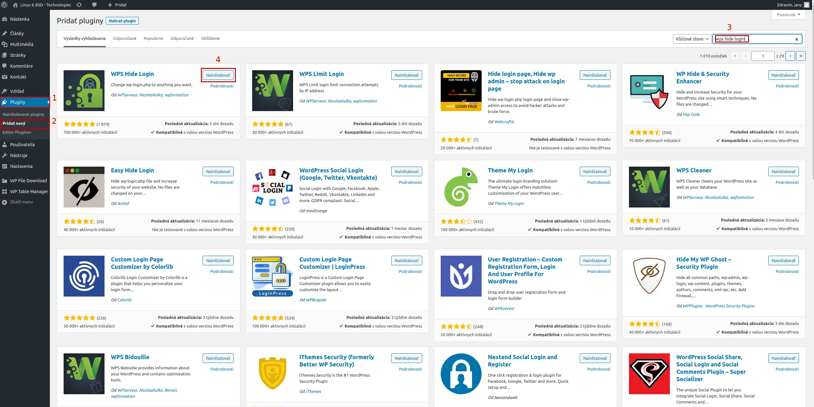
Task: Click the Nastavenia settings icon
Action: point(4,166)
